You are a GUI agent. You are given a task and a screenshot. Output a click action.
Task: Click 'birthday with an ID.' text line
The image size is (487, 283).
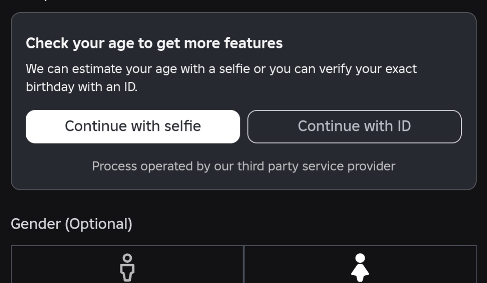81,87
